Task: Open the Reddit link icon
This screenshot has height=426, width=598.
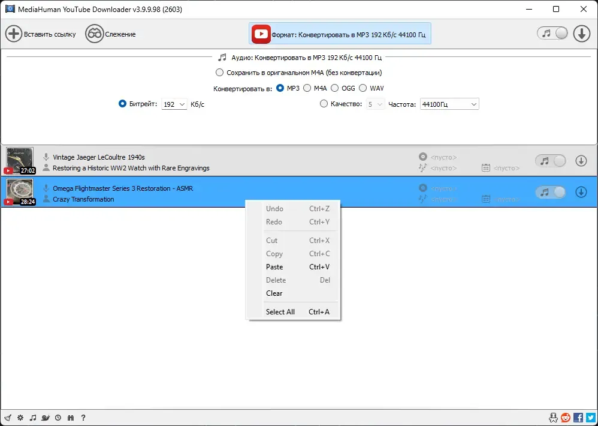Action: coord(566,417)
